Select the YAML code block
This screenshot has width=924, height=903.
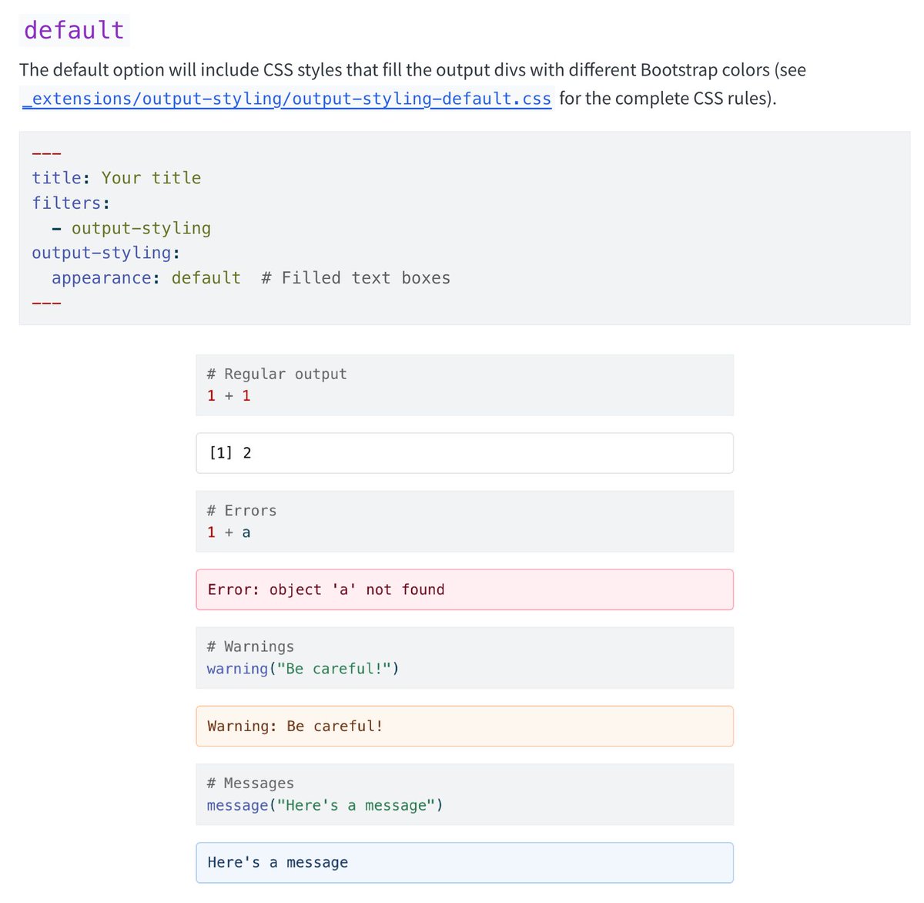pos(462,227)
